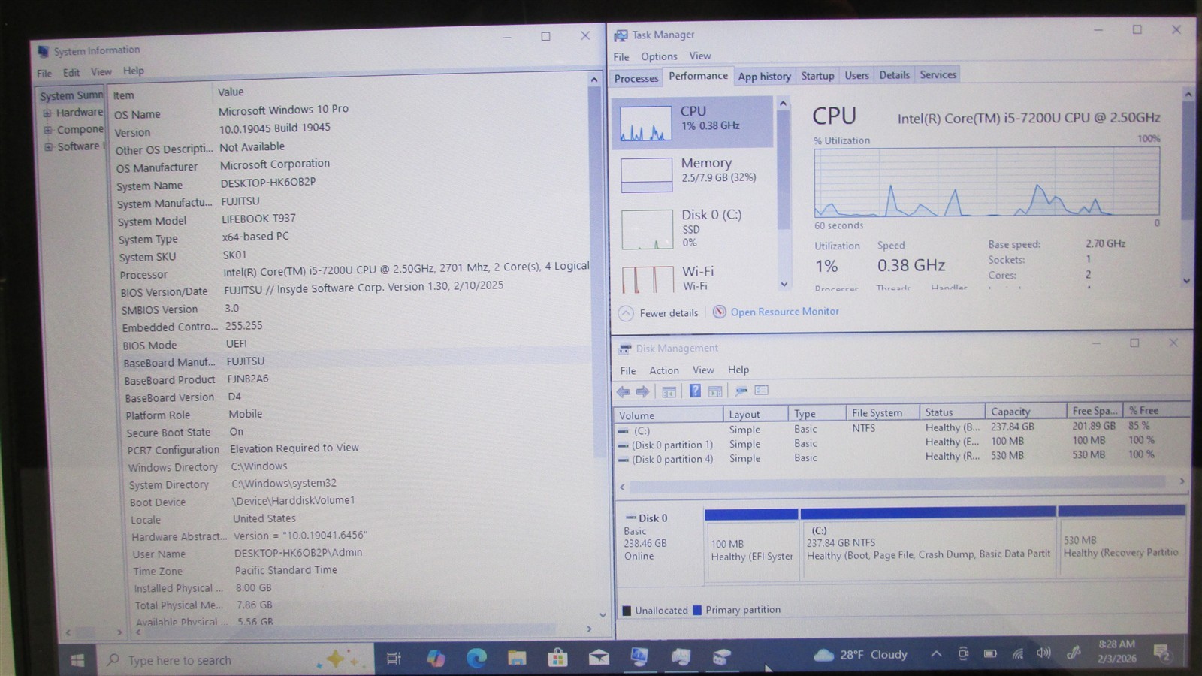Screen dimensions: 1202x676
Task: Click Capacity column header
Action: click(x=1025, y=412)
